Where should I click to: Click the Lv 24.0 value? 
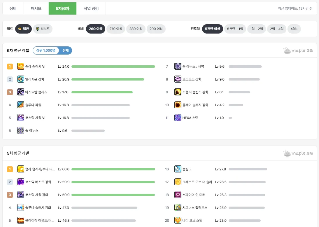click(64, 66)
